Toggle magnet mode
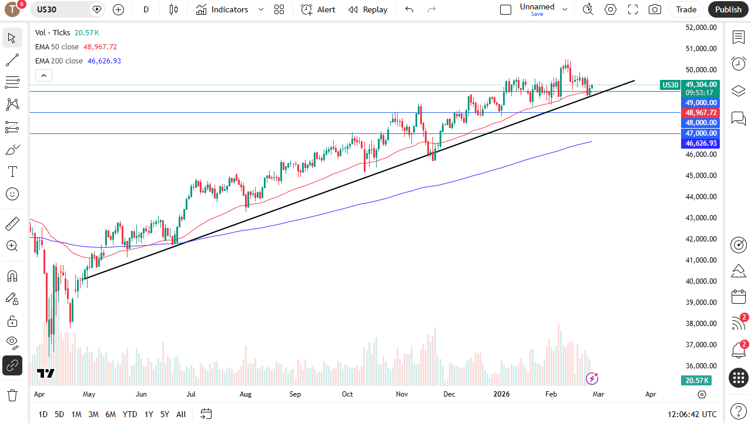 12,276
